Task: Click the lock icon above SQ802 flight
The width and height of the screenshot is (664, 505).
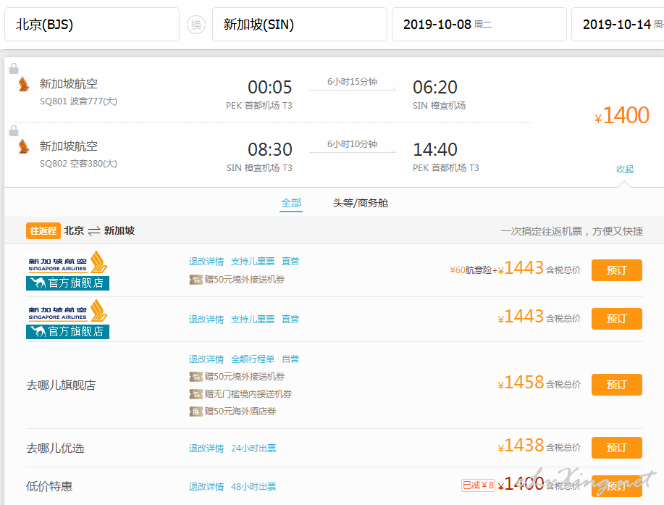Action: pos(14,130)
